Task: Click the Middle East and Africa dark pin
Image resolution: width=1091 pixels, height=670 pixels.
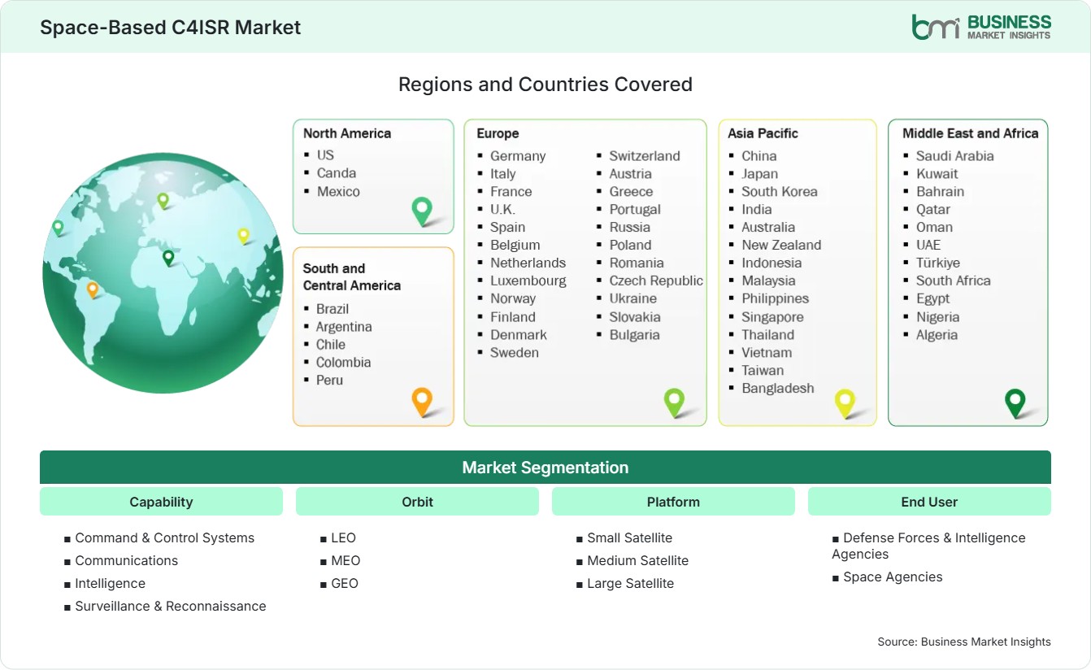Action: (1015, 403)
